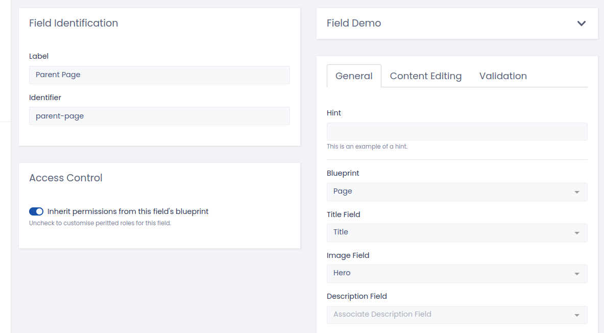The image size is (604, 333).
Task: Toggle Inherit permissions from this field's blueprint
Action: (36, 211)
